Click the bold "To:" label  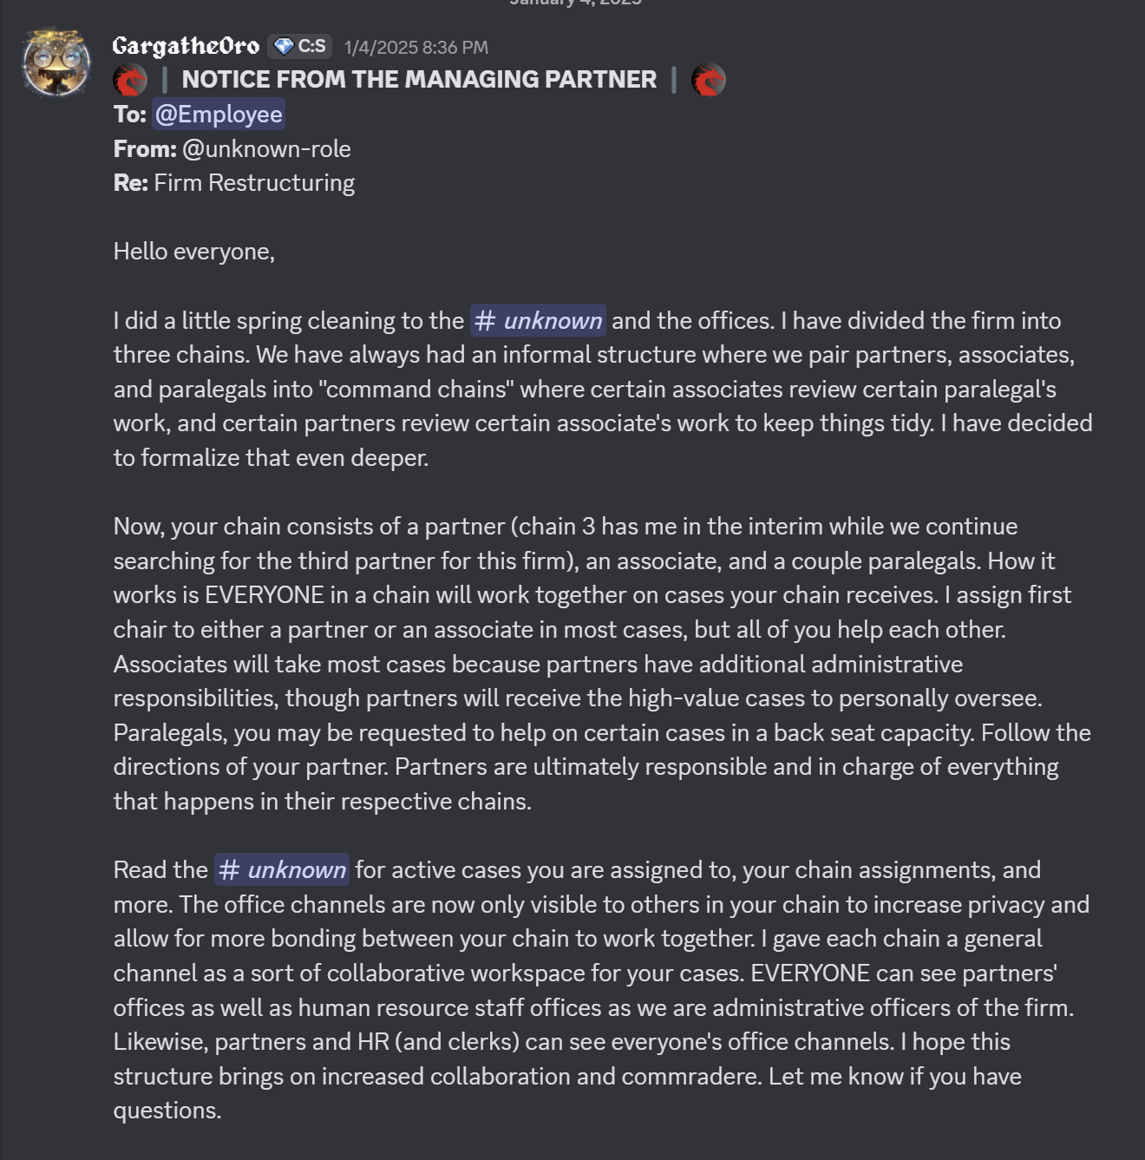click(x=129, y=115)
